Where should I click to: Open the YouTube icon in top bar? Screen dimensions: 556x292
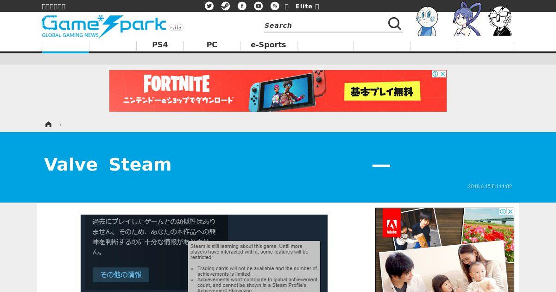(259, 6)
